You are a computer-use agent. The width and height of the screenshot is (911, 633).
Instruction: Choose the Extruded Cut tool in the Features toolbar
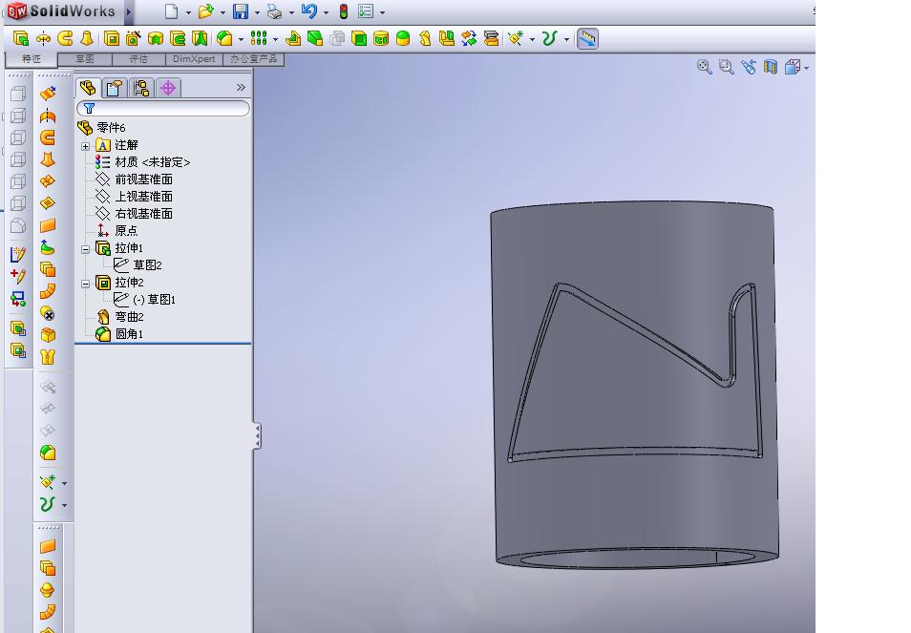112,39
